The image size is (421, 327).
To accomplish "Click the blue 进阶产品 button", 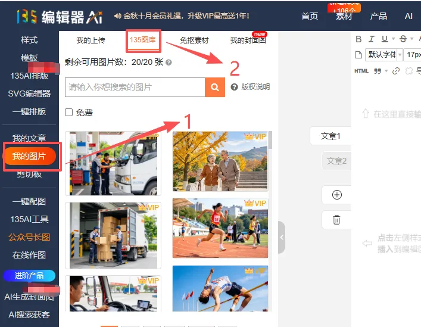I will click(29, 275).
